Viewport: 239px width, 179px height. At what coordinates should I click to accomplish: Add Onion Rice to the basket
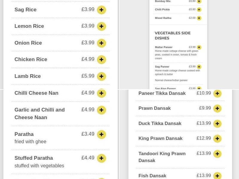pos(101,43)
